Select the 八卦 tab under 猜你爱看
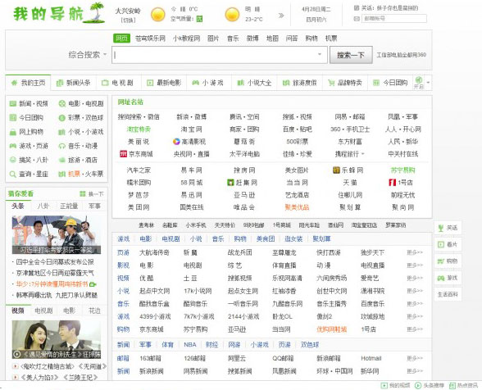 click(x=43, y=206)
